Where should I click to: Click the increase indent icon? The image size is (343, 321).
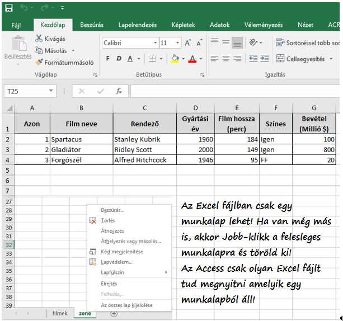pyautogui.click(x=264, y=59)
